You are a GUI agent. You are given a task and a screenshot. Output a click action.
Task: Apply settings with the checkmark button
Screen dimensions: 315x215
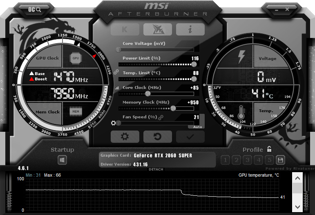coord(190,137)
